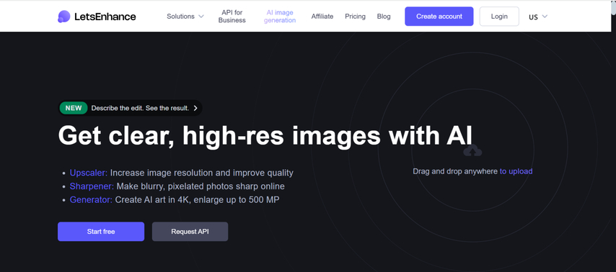
Task: Open the Affiliate page
Action: coord(322,17)
